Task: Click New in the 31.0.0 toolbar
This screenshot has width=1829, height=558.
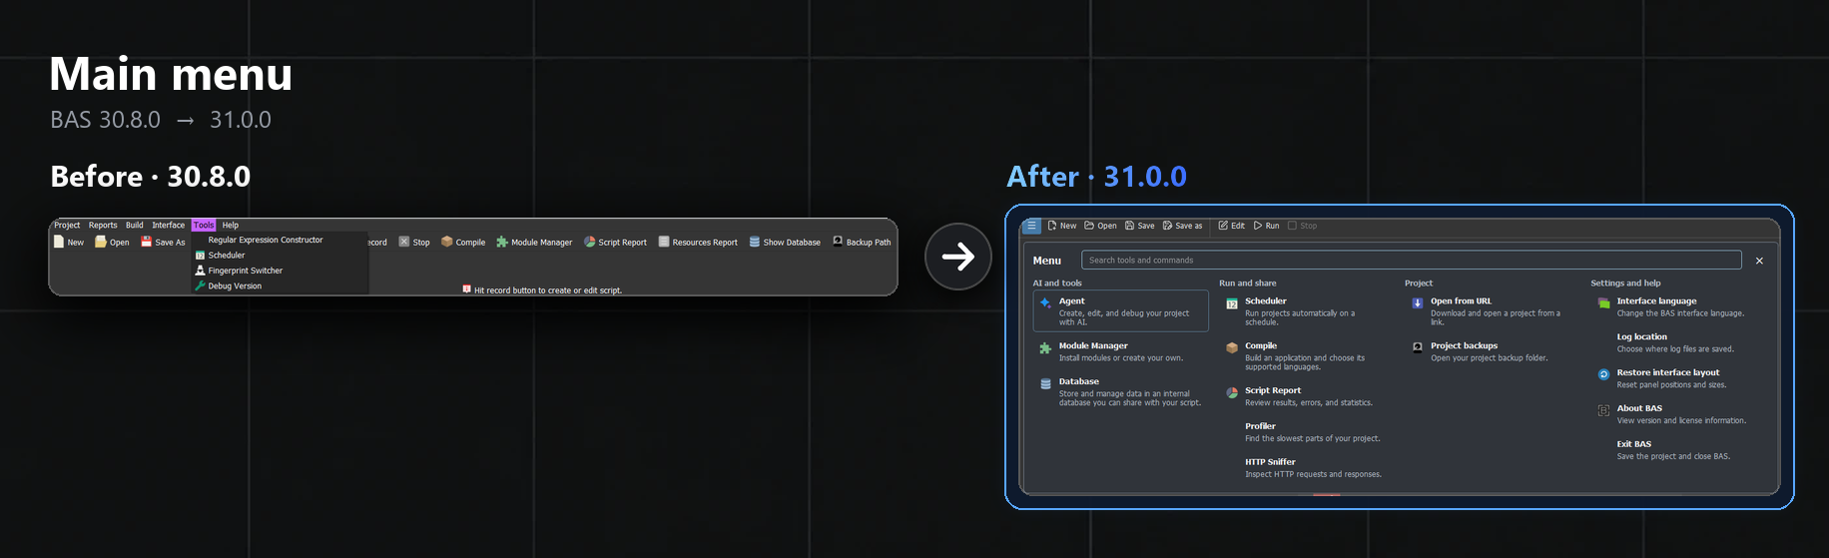Action: tap(1062, 226)
